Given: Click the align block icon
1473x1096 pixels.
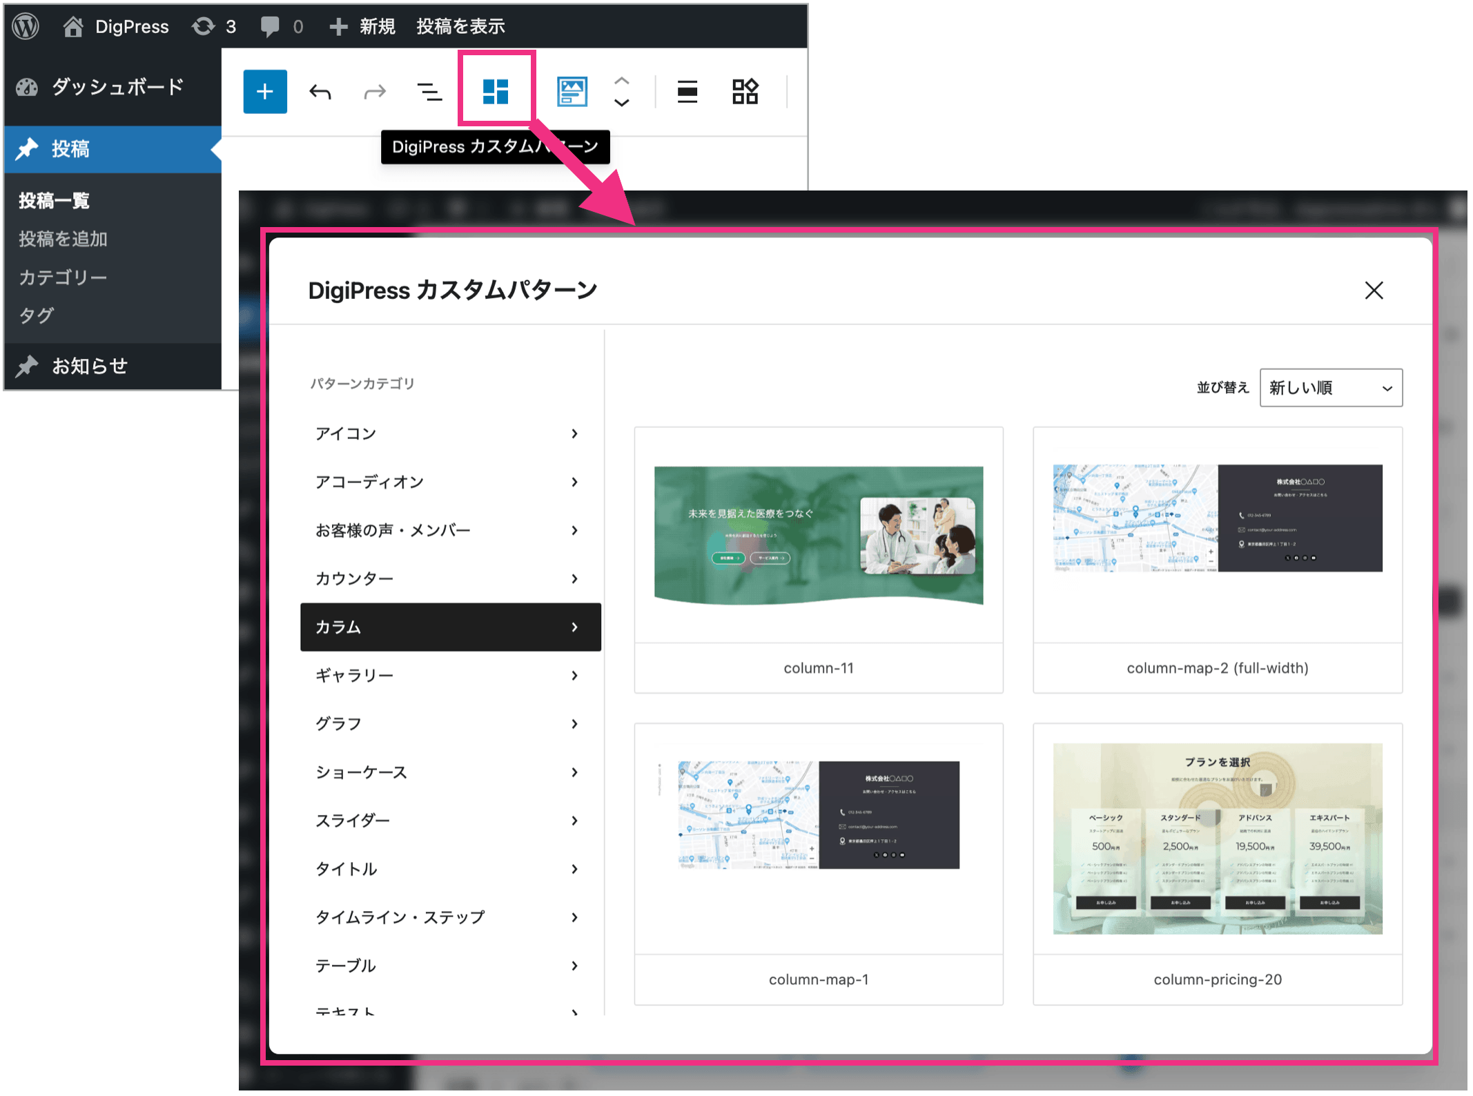Looking at the screenshot, I should (x=687, y=92).
